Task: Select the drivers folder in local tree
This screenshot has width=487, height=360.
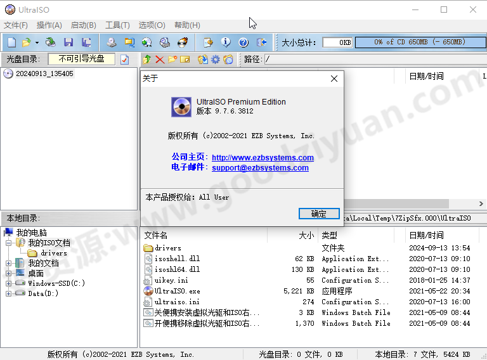Action: (54, 253)
